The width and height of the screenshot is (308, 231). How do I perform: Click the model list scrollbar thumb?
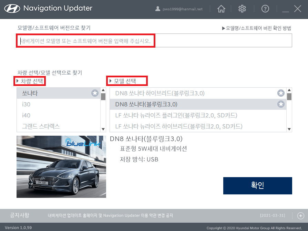(x=289, y=97)
